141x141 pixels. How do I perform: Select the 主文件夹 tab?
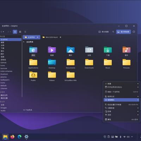(31, 37)
